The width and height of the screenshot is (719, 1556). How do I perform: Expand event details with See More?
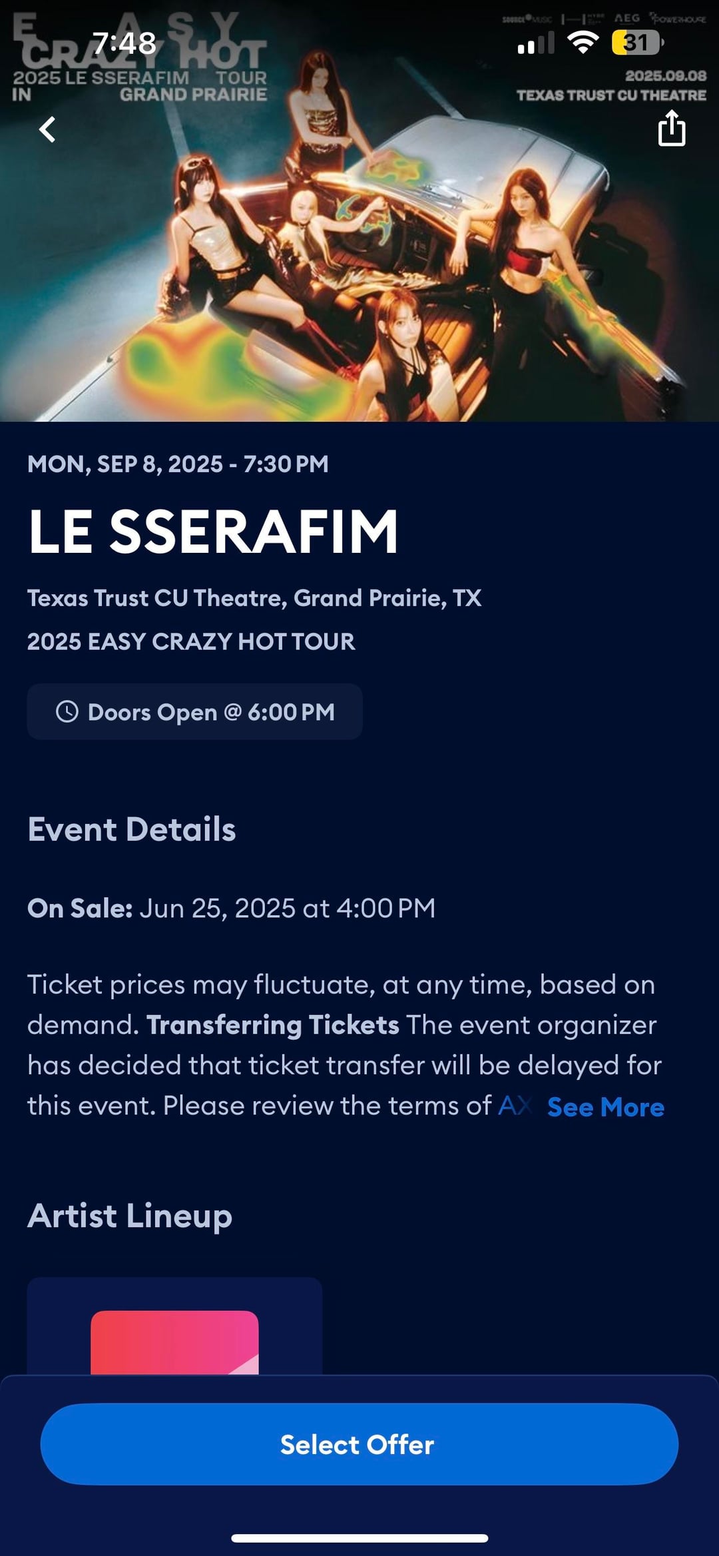[x=605, y=1107]
